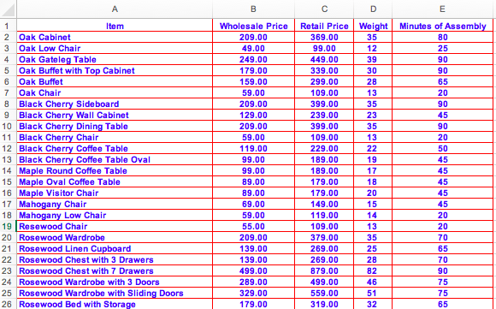Viewport: 496px width, 309px height.
Task: Click the select-all corner triangle
Action: pos(8,9)
